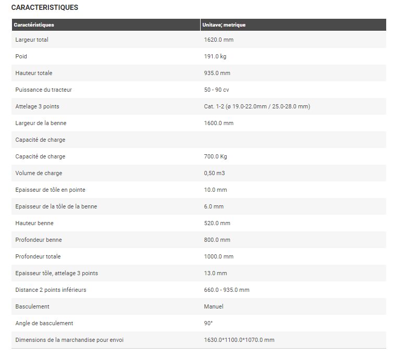Select the Largeur de la benne label
Screen dimensions: 406x357
[41, 123]
